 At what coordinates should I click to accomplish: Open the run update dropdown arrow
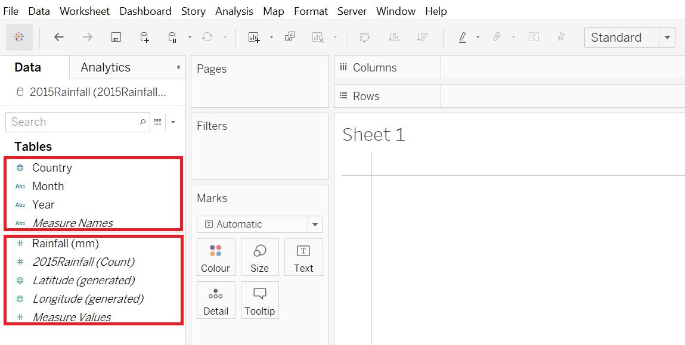[x=225, y=38]
